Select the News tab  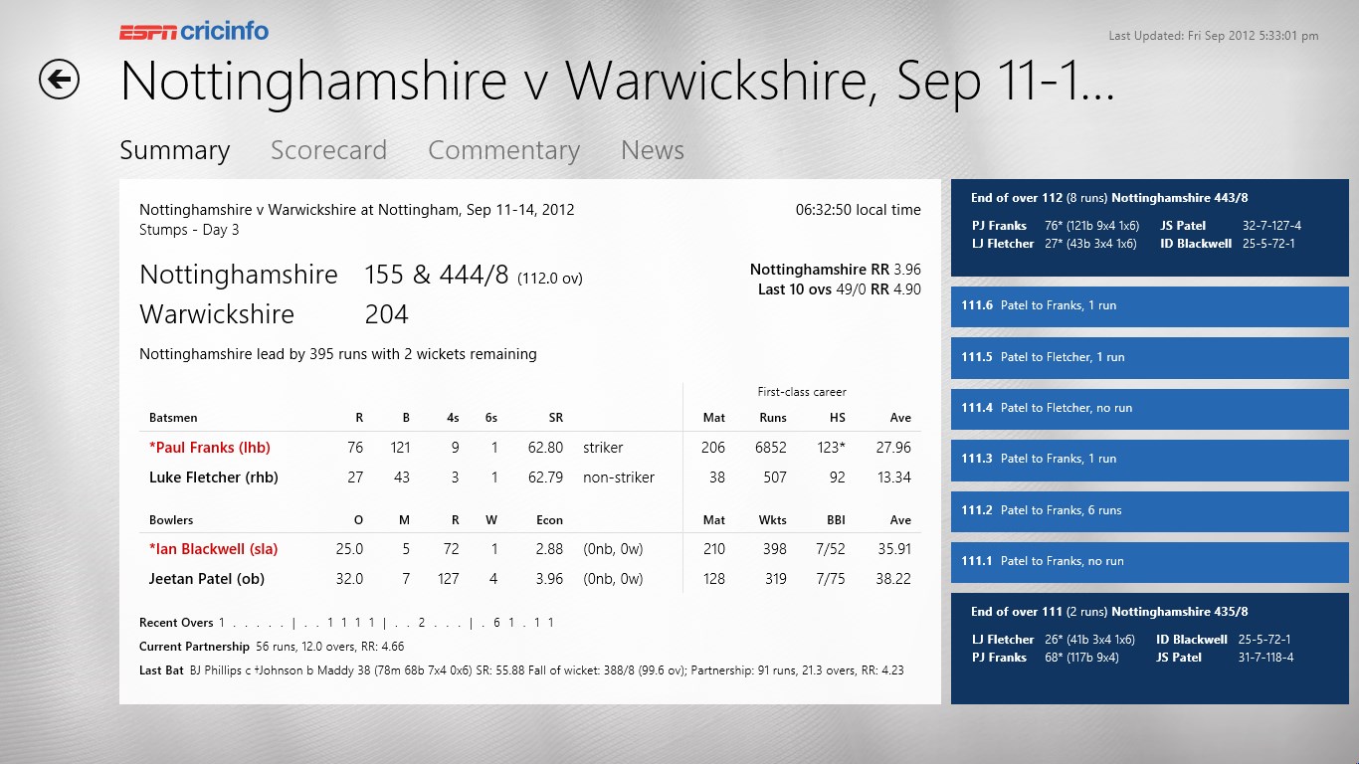coord(652,150)
